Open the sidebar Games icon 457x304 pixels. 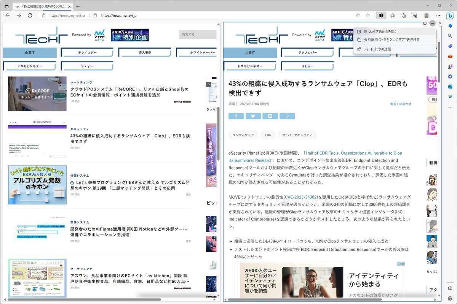coord(450,66)
